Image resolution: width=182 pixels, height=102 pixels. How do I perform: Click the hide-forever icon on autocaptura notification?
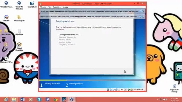point(143,11)
